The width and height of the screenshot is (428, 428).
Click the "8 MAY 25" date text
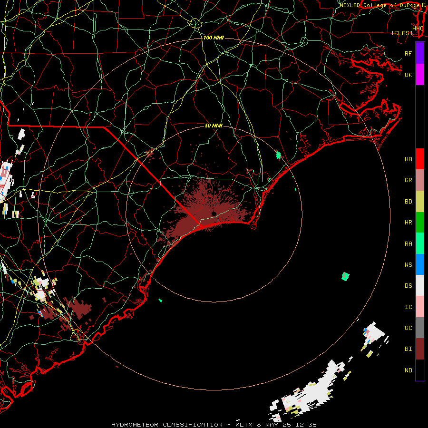pos(274,425)
